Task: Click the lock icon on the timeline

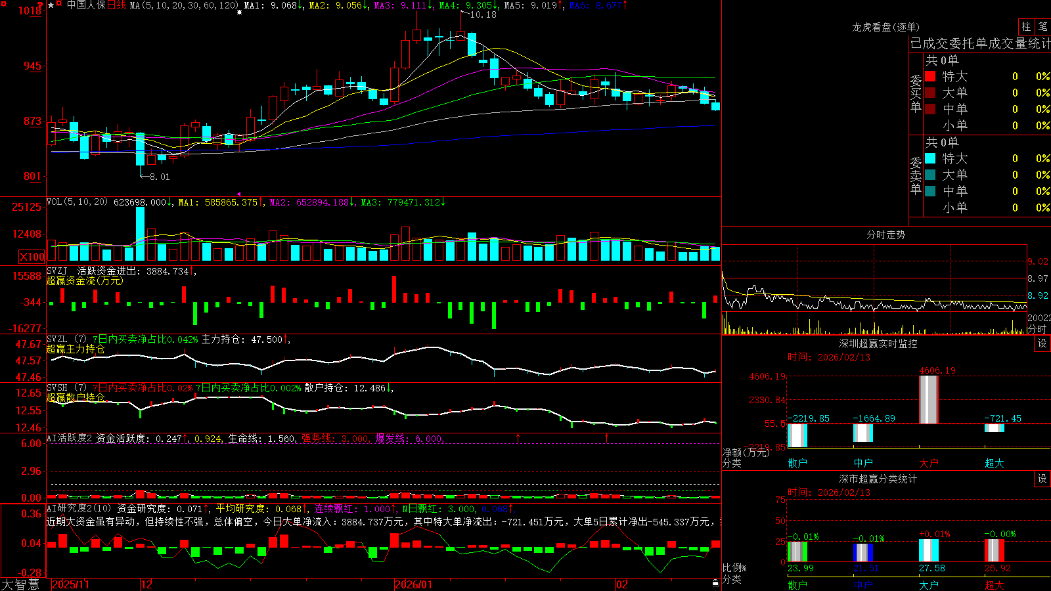Action: coord(716,583)
